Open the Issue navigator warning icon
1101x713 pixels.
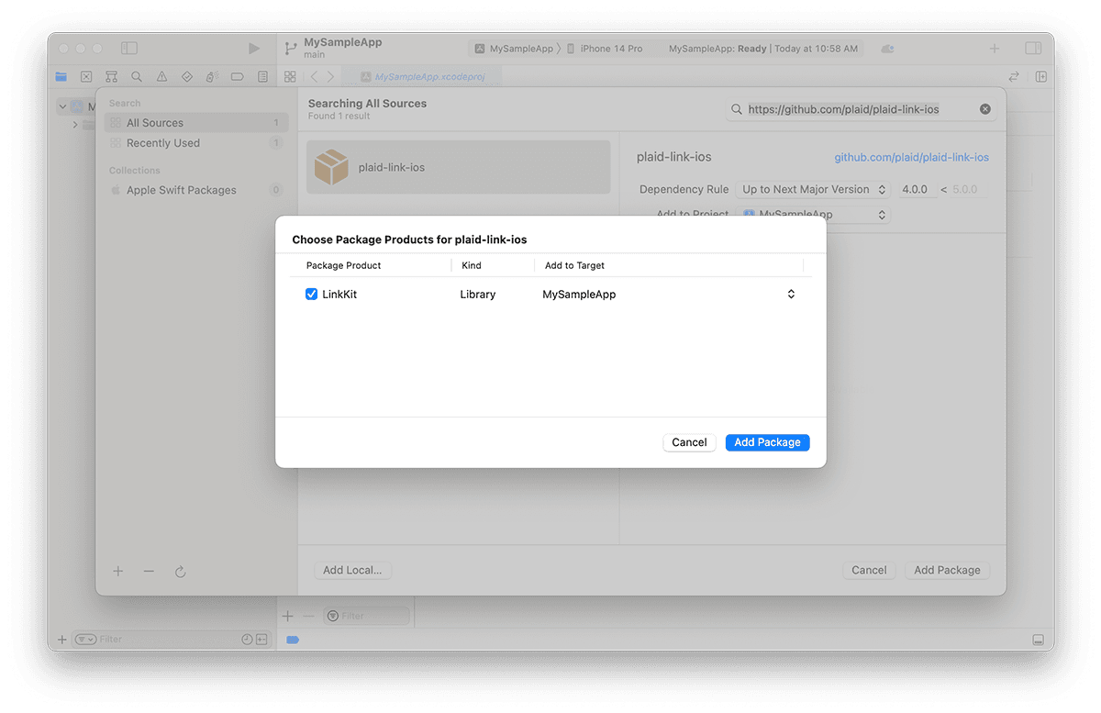[161, 77]
